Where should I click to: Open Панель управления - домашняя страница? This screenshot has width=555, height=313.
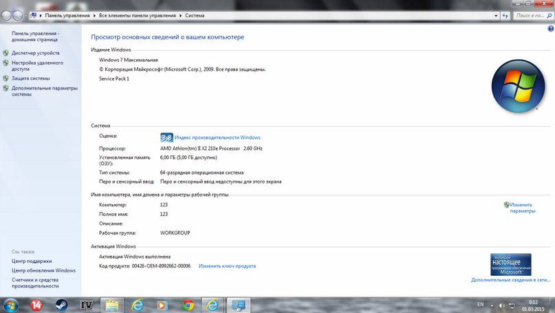[35, 36]
